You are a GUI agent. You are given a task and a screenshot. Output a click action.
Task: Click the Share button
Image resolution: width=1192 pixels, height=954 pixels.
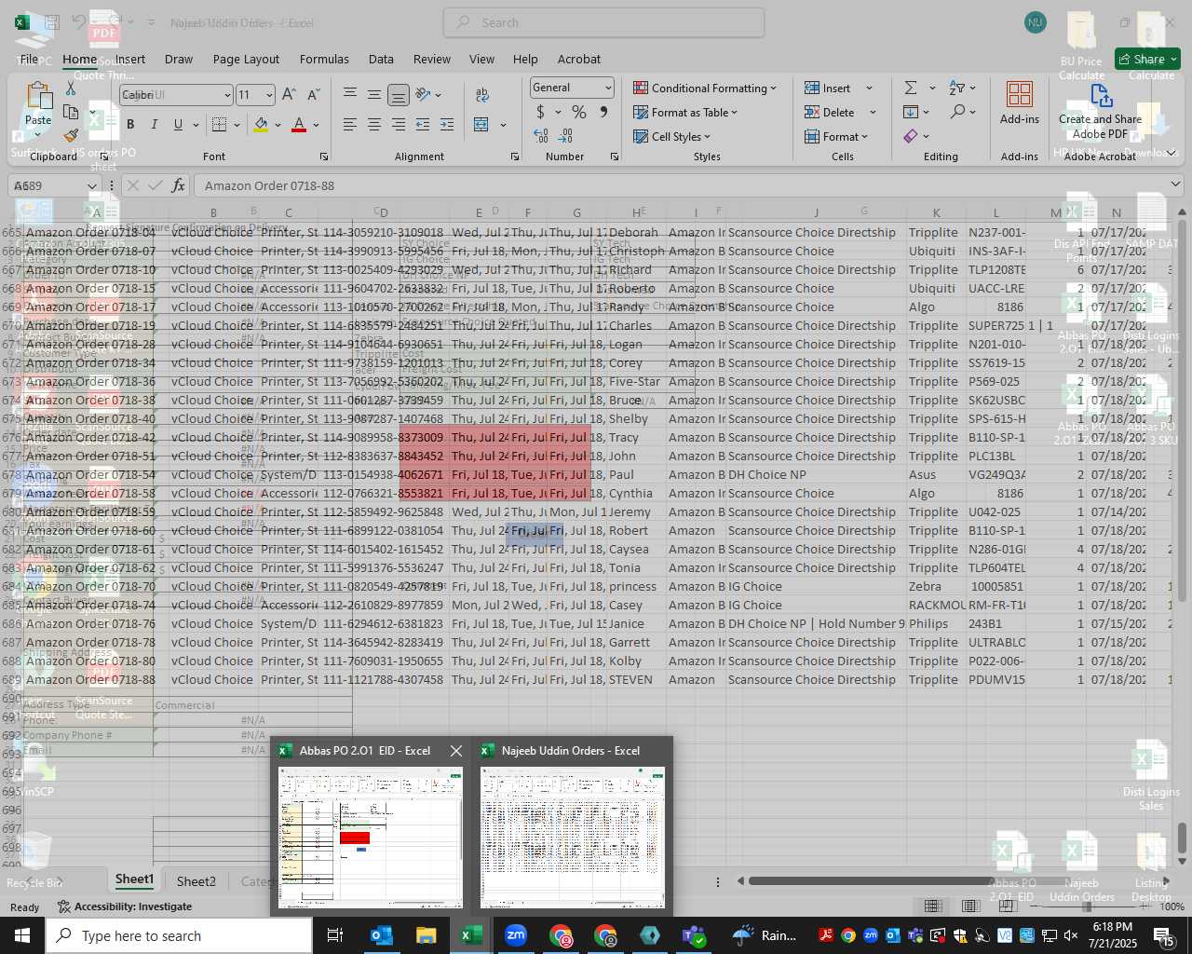click(1147, 59)
